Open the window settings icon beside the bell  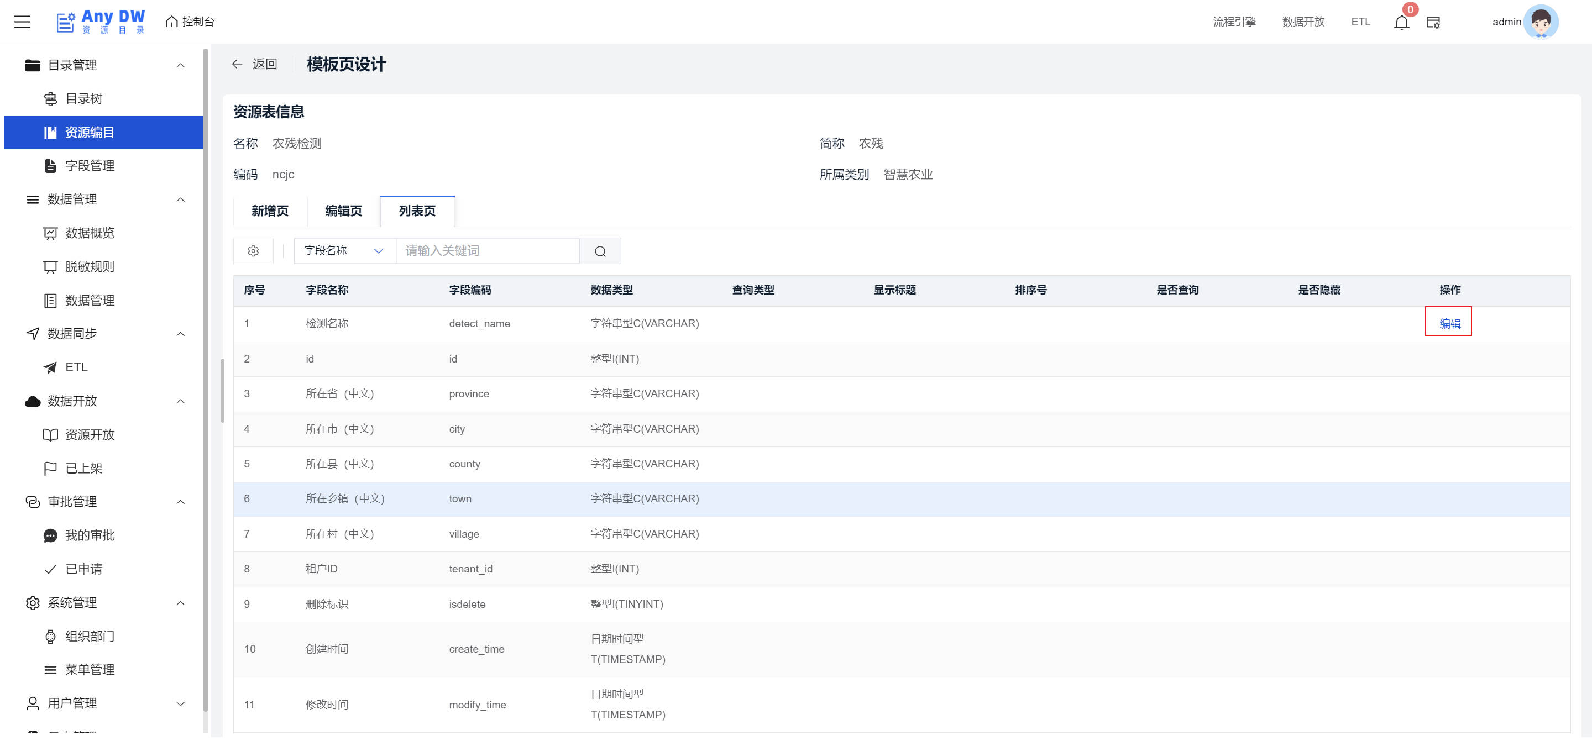pyautogui.click(x=1433, y=22)
